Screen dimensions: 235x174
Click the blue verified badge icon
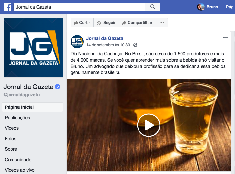[57, 87]
